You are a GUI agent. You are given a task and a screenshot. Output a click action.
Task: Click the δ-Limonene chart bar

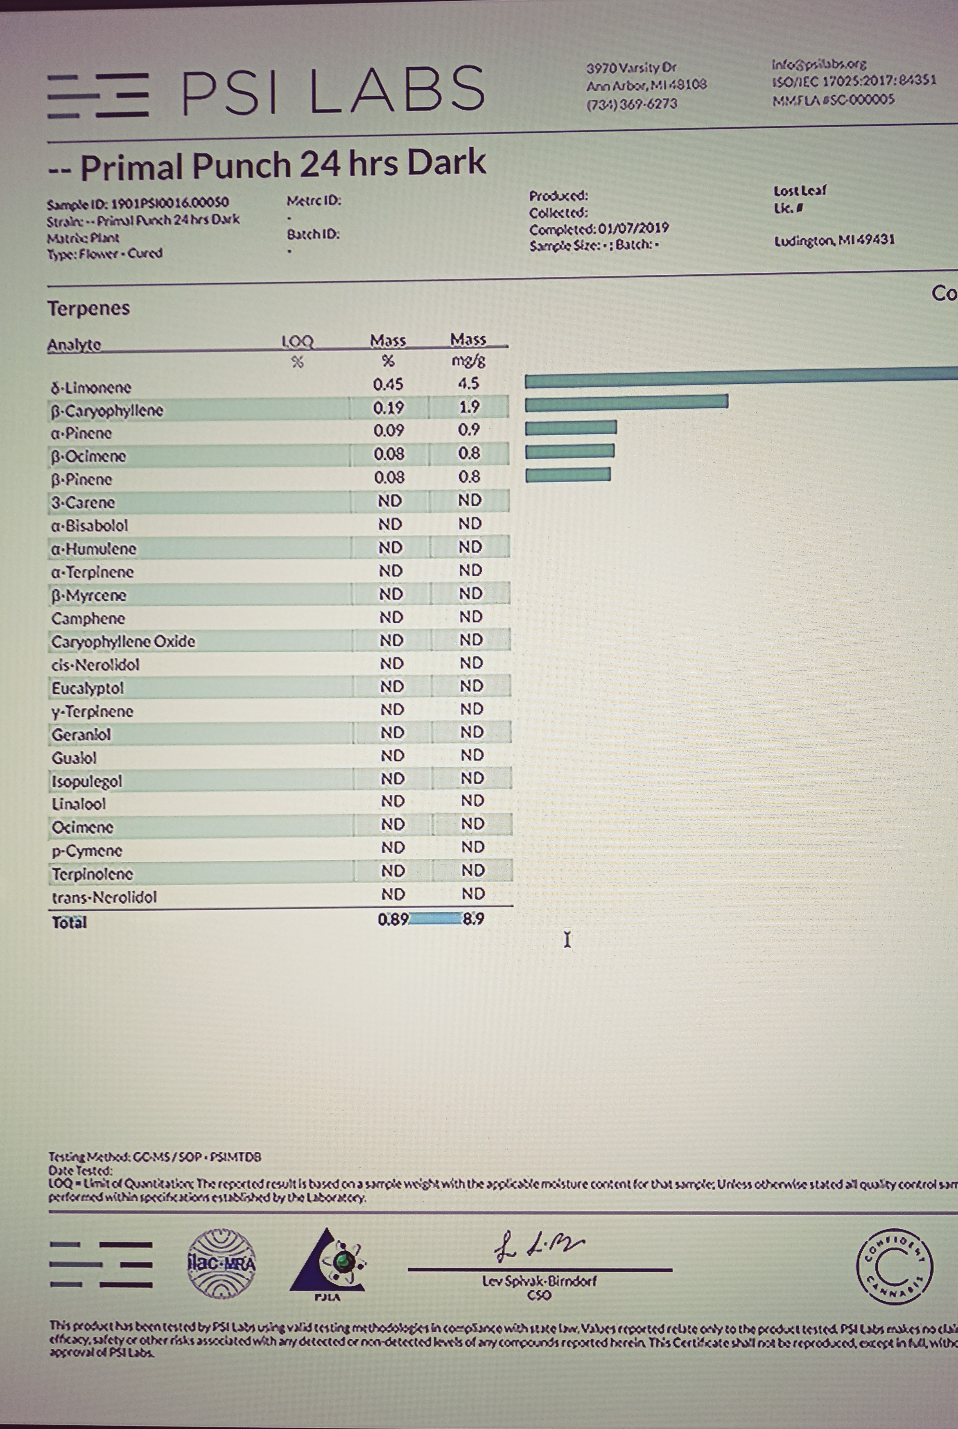[x=741, y=378]
